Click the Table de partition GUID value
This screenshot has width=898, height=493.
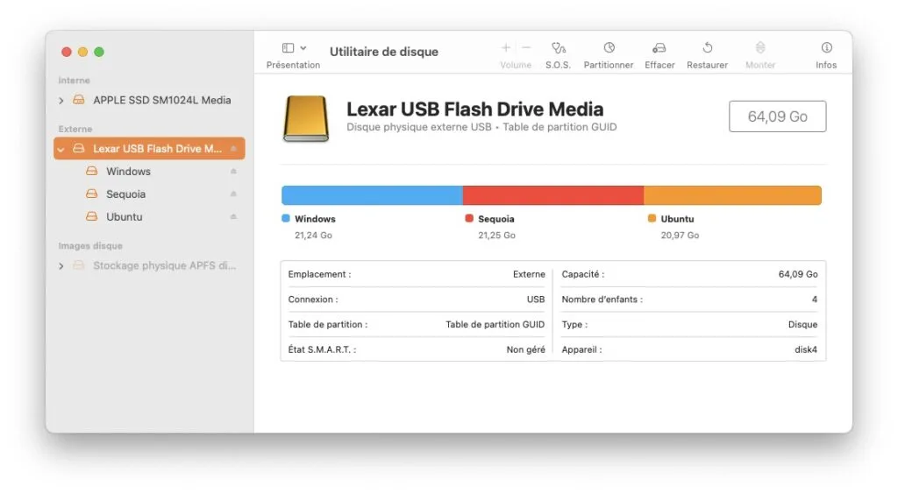click(x=495, y=324)
